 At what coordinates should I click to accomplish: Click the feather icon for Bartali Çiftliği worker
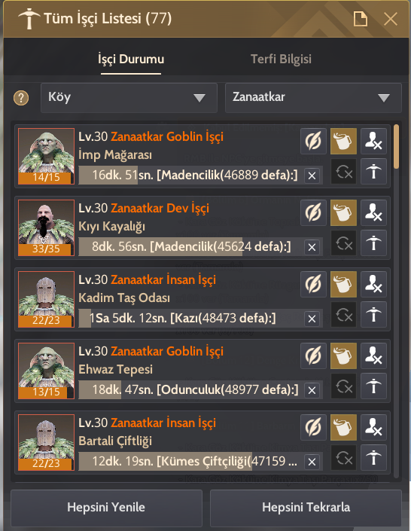click(x=313, y=427)
